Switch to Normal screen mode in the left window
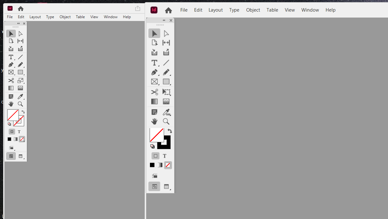The height and width of the screenshot is (219, 388). point(11,156)
